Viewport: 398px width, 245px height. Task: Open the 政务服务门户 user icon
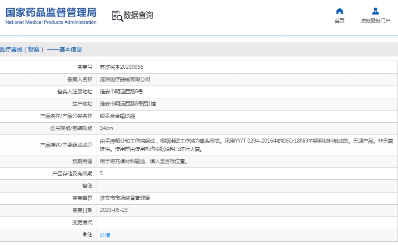click(x=376, y=11)
